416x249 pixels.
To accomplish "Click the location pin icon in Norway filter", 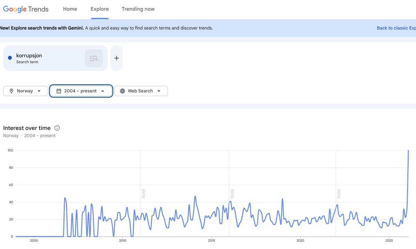I will coord(11,91).
